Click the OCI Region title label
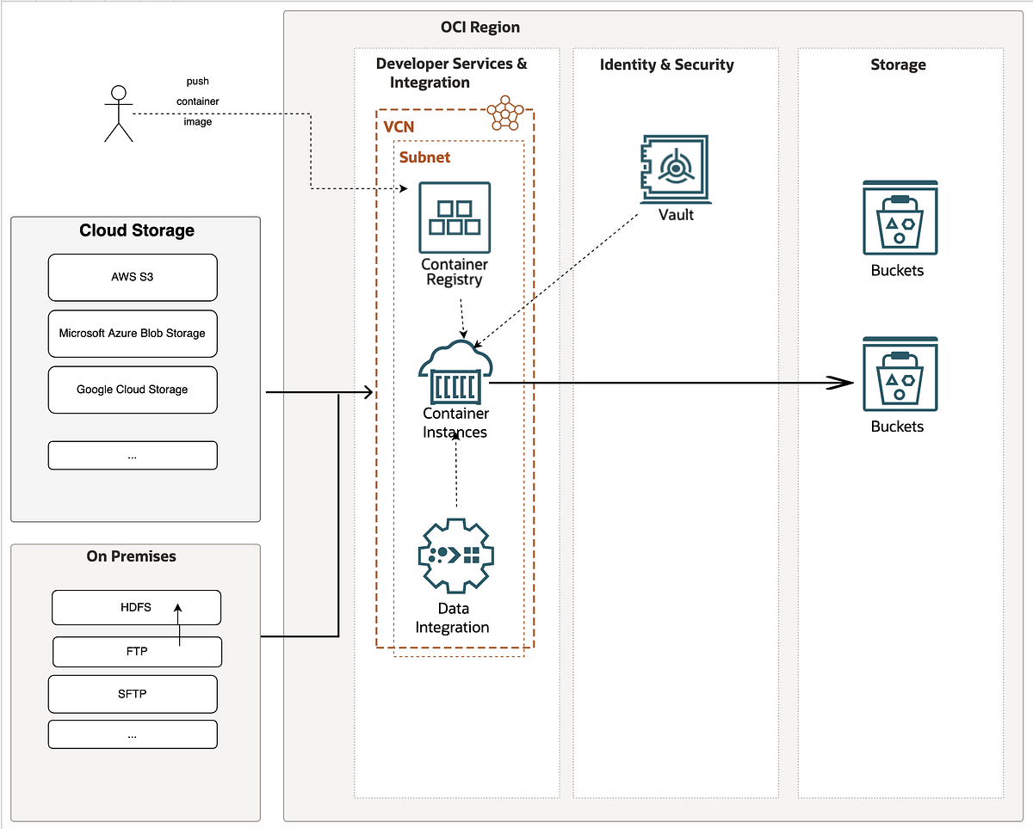The height and width of the screenshot is (829, 1033). (x=480, y=27)
